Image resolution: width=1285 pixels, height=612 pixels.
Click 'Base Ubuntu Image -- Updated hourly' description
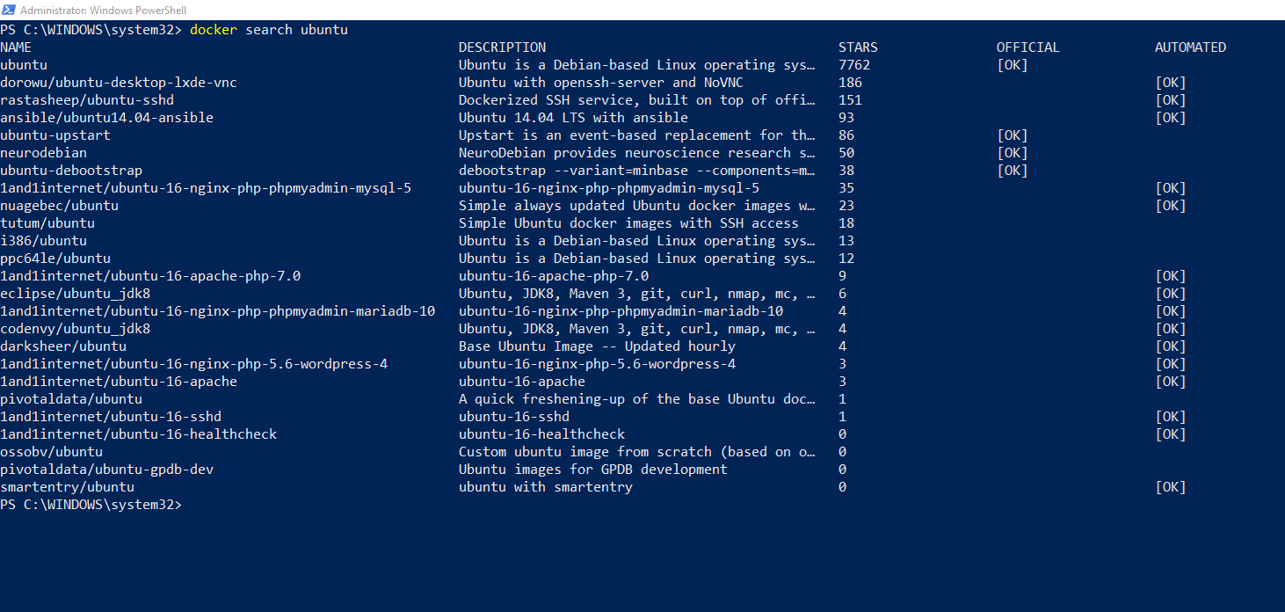click(597, 346)
